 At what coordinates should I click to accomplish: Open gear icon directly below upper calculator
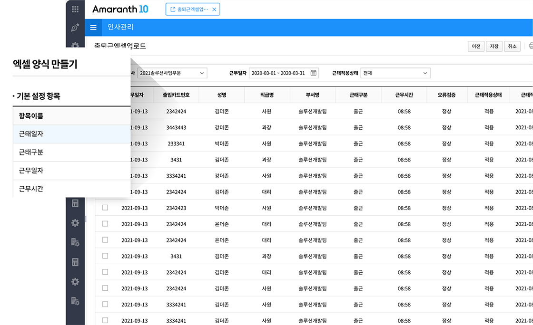pos(75,222)
